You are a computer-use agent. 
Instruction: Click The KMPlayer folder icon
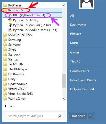coord(5,69)
